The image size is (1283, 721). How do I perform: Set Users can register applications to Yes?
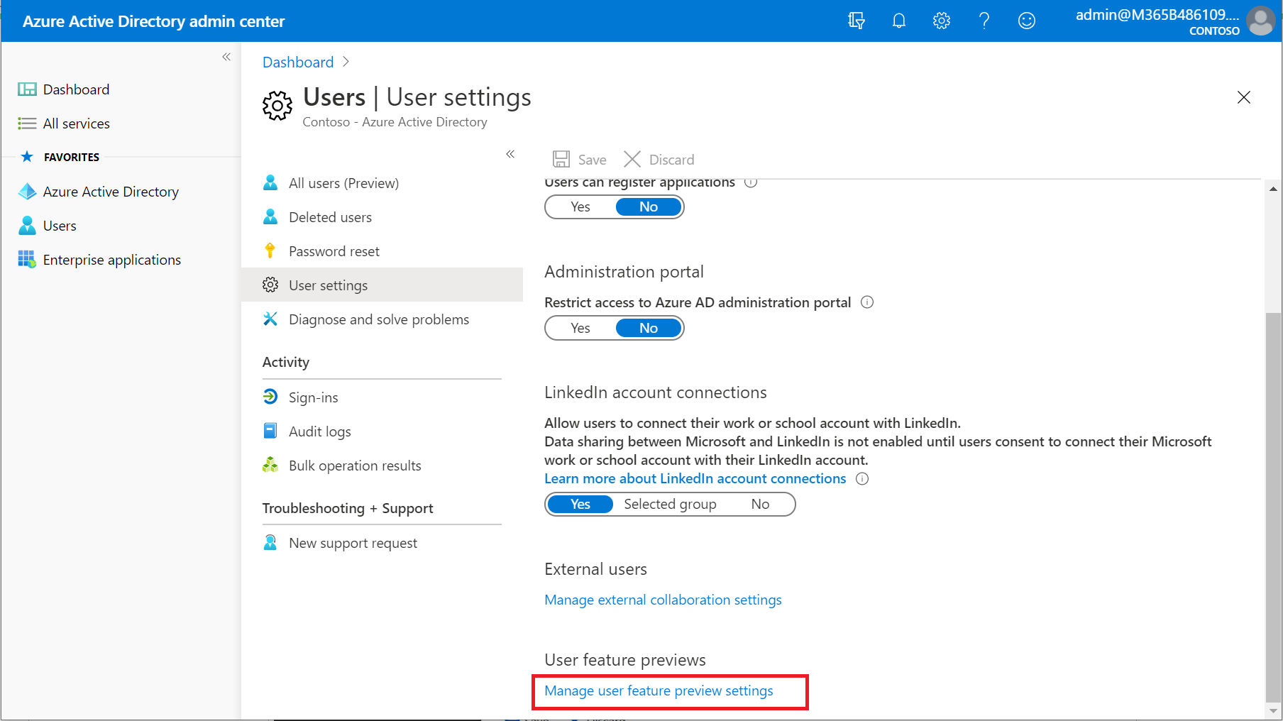tap(580, 207)
